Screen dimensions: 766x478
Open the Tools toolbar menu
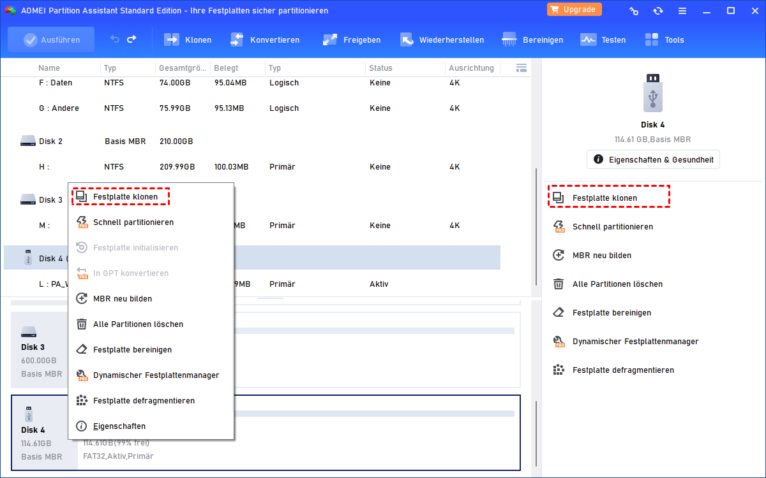click(664, 40)
